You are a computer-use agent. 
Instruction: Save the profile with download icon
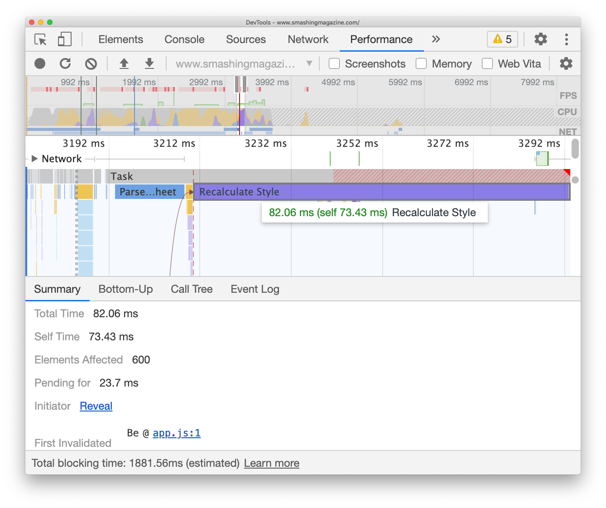(149, 64)
